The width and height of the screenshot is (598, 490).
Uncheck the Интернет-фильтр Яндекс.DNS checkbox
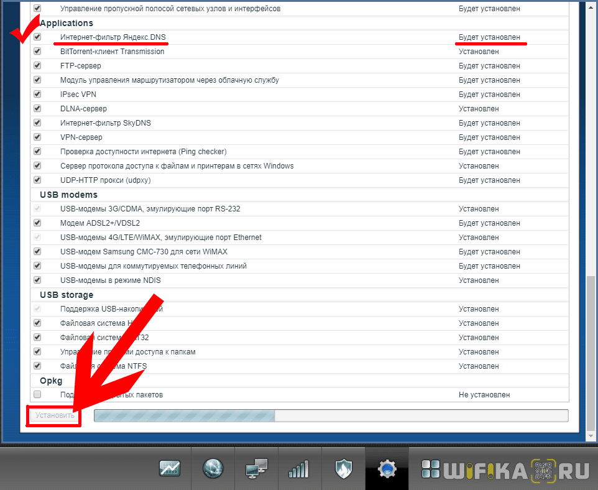pos(37,37)
